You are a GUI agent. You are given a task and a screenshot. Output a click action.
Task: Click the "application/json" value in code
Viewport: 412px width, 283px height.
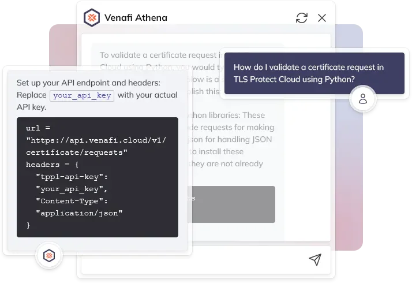pos(79,213)
